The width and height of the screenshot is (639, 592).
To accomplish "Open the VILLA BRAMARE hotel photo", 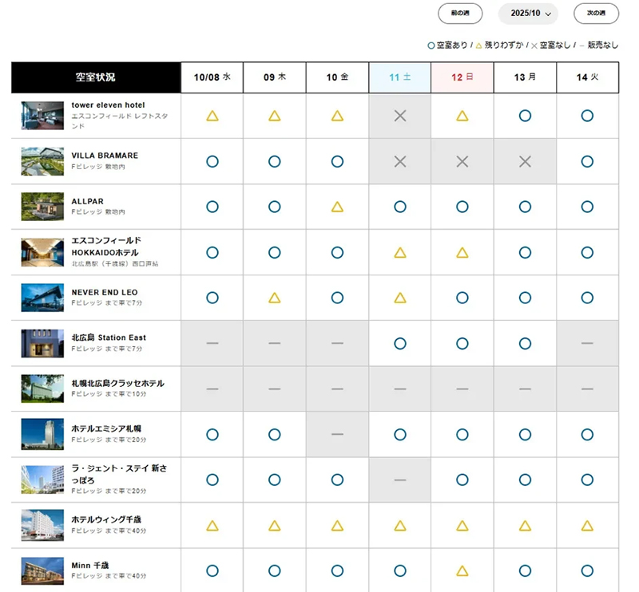I will point(42,161).
